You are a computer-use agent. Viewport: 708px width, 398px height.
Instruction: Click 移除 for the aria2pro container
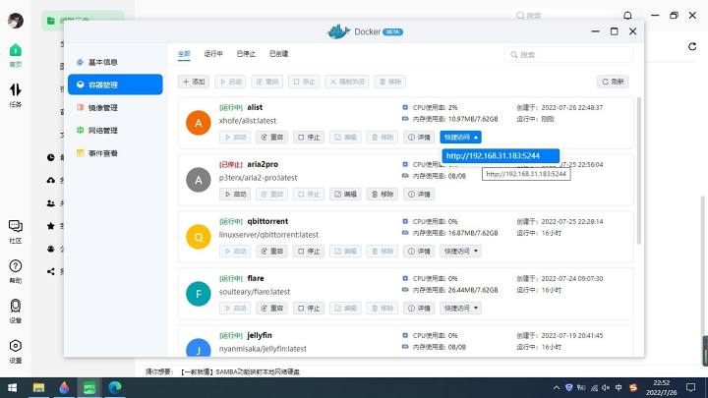[382, 194]
